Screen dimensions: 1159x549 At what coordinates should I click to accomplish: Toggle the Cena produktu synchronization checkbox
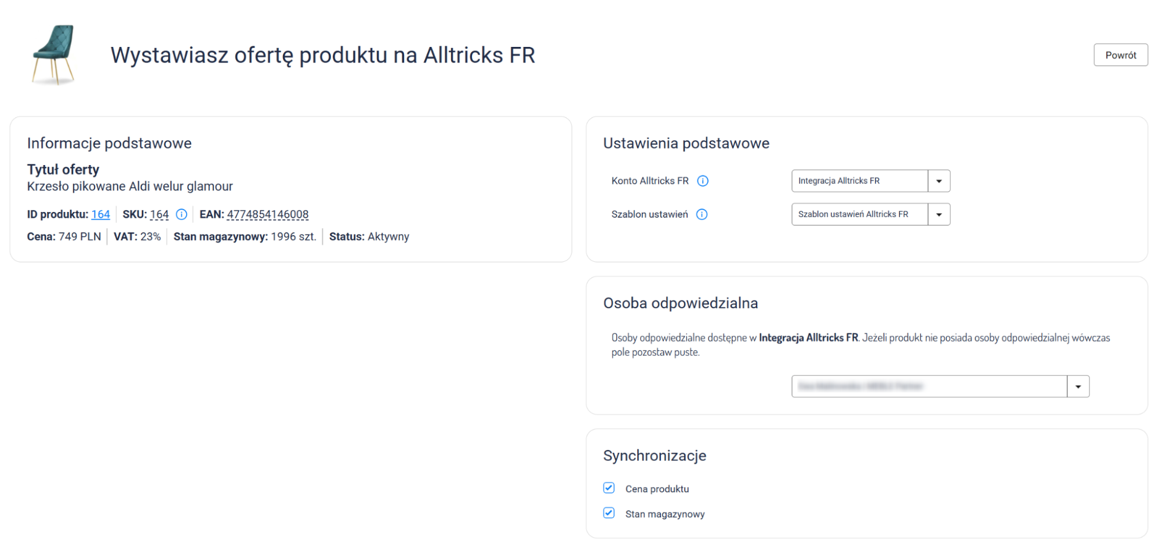click(609, 488)
